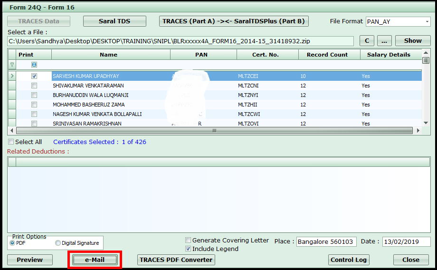Check Print box for BURHANUDDIN WALA LUQMANJI

coord(34,95)
